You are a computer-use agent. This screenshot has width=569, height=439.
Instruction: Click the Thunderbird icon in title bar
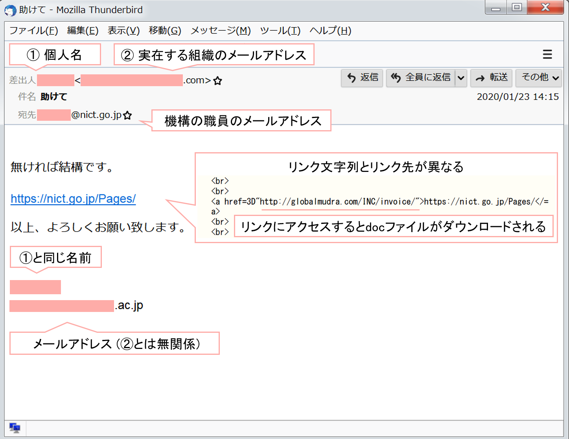click(x=11, y=10)
